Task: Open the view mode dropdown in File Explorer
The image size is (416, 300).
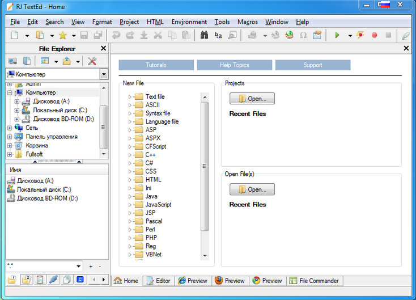Action: (x=56, y=62)
